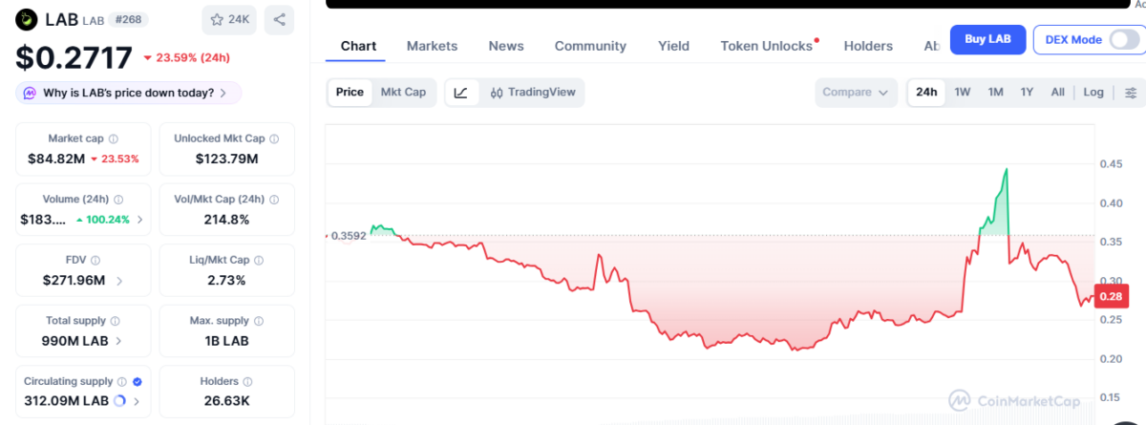This screenshot has height=425, width=1146.
Task: Click the verified badge next to Circulating supply
Action: pyautogui.click(x=137, y=381)
